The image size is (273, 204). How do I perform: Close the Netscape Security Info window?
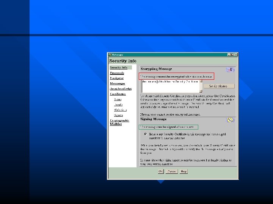pos(236,55)
